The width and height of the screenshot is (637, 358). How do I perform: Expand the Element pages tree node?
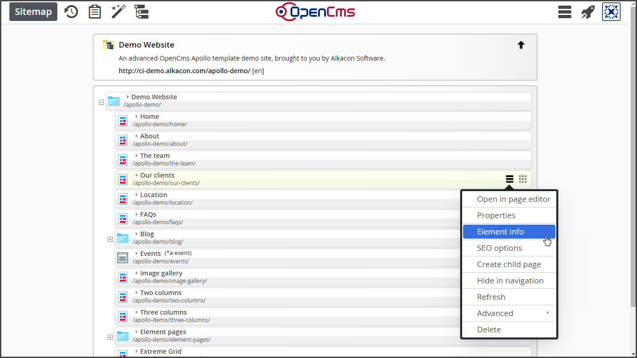coord(110,337)
